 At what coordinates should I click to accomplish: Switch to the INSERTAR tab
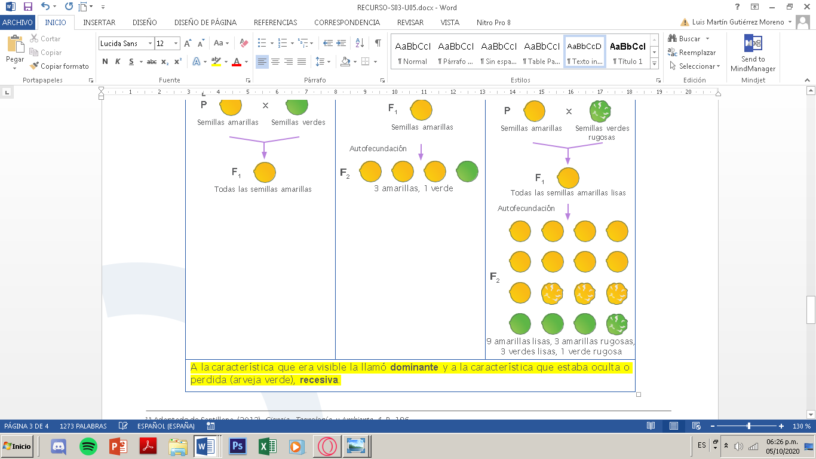point(99,22)
